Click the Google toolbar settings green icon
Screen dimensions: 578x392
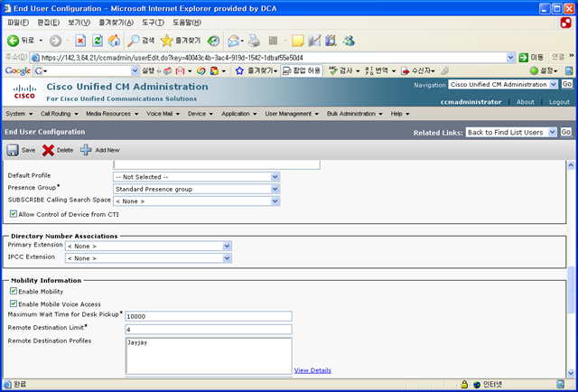(x=534, y=70)
